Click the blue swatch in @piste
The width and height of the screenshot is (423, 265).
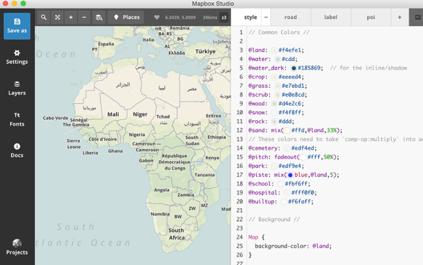[290, 175]
